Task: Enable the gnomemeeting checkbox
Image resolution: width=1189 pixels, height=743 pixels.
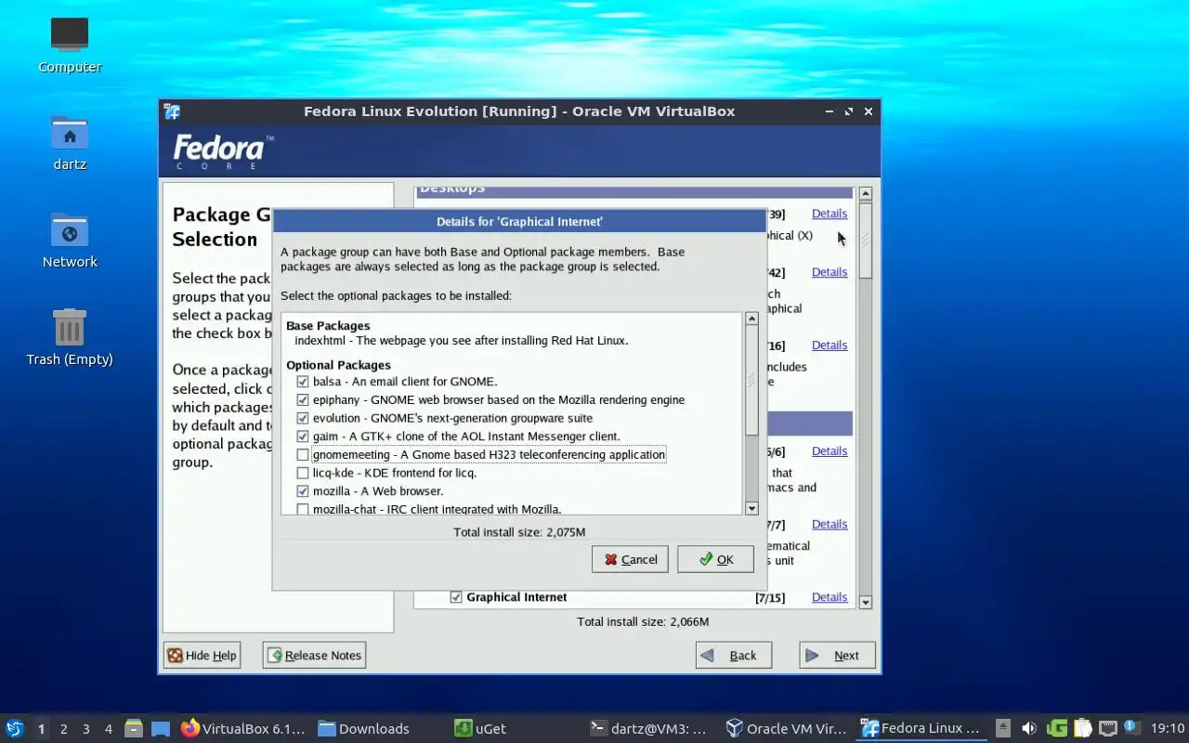Action: (x=303, y=455)
